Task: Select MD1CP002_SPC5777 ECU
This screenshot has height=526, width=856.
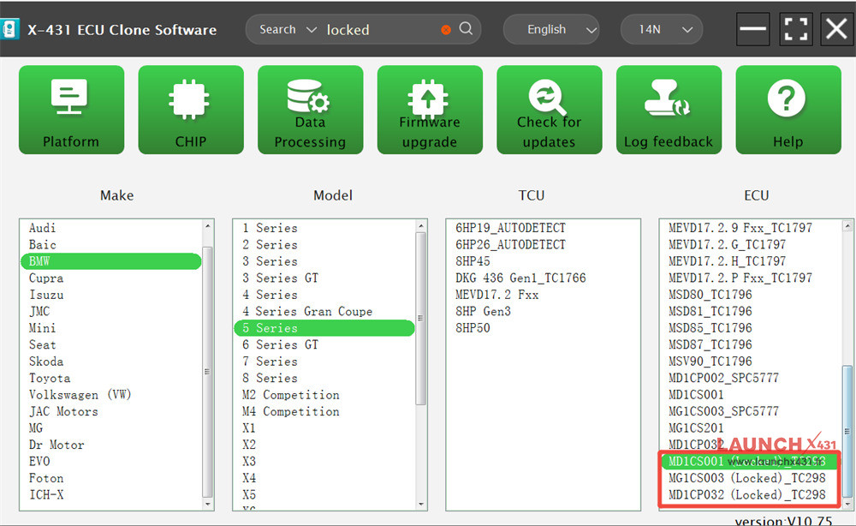Action: [x=724, y=378]
